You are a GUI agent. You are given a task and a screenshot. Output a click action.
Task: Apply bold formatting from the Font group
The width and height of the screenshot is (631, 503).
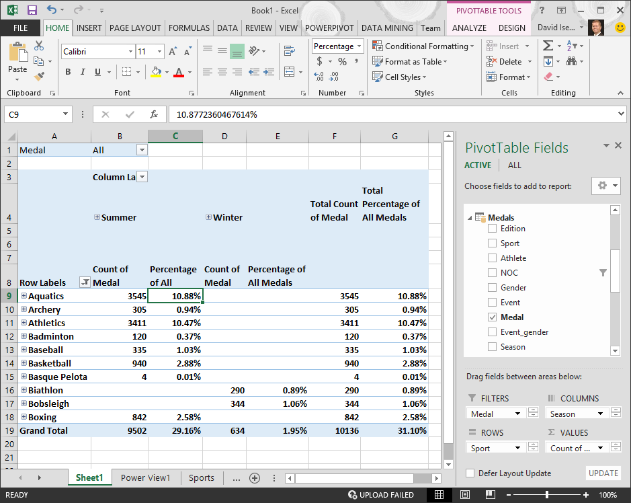pyautogui.click(x=69, y=71)
